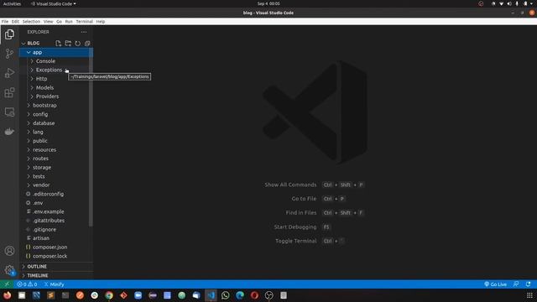Expand the Providers folder

click(x=55, y=96)
